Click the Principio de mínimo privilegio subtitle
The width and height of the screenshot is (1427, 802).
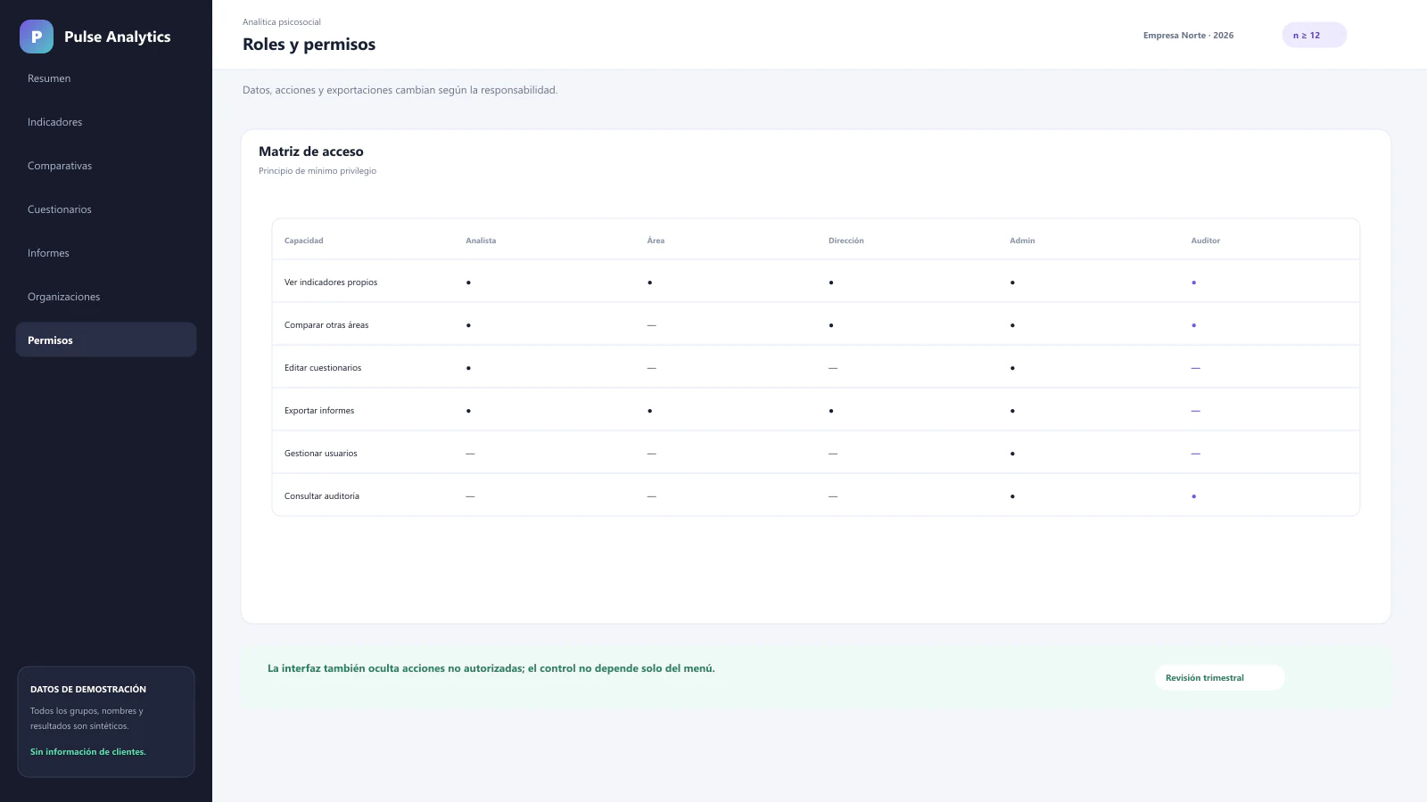(318, 171)
